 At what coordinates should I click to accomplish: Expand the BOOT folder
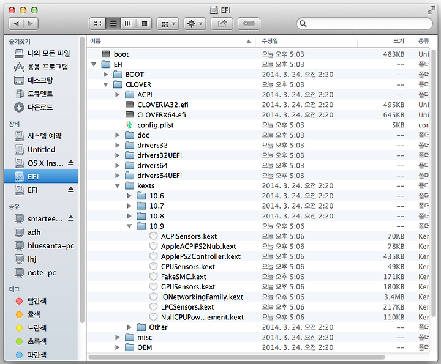point(106,75)
